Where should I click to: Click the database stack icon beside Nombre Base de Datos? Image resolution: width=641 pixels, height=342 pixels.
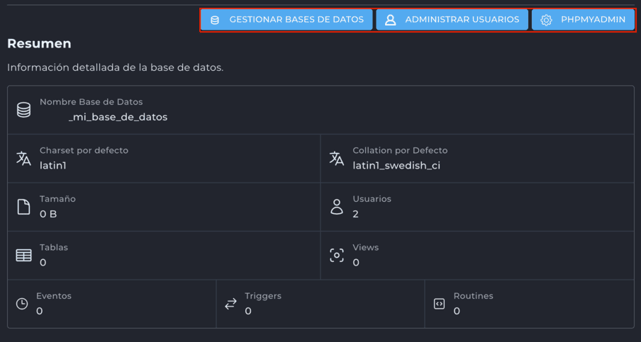point(23,110)
